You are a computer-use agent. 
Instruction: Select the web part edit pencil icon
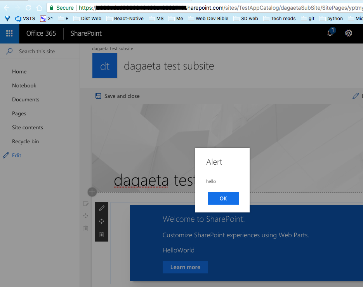[101, 208]
